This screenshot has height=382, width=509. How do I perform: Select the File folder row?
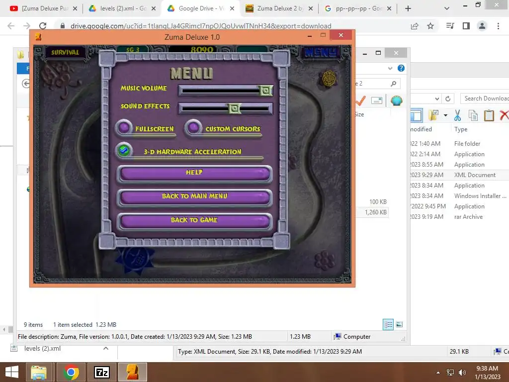pos(459,144)
